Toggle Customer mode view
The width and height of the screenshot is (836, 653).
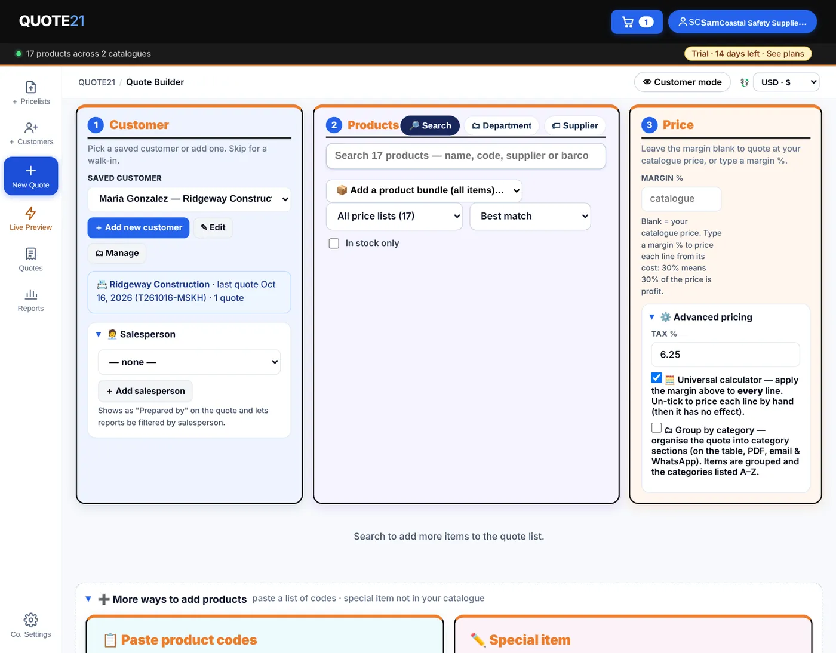tap(682, 82)
